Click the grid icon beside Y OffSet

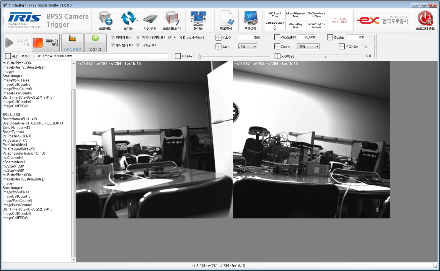tap(342, 46)
